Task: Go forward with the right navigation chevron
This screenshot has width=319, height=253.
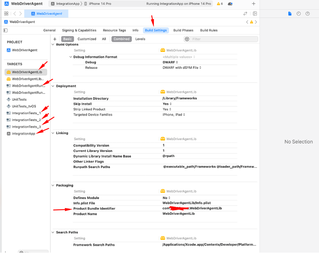Action: [20, 14]
